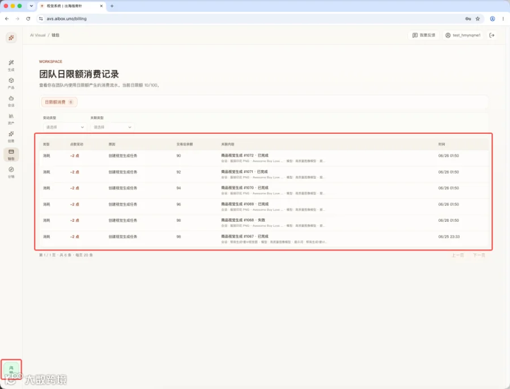Reload the page in the browser toolbar

click(28, 19)
